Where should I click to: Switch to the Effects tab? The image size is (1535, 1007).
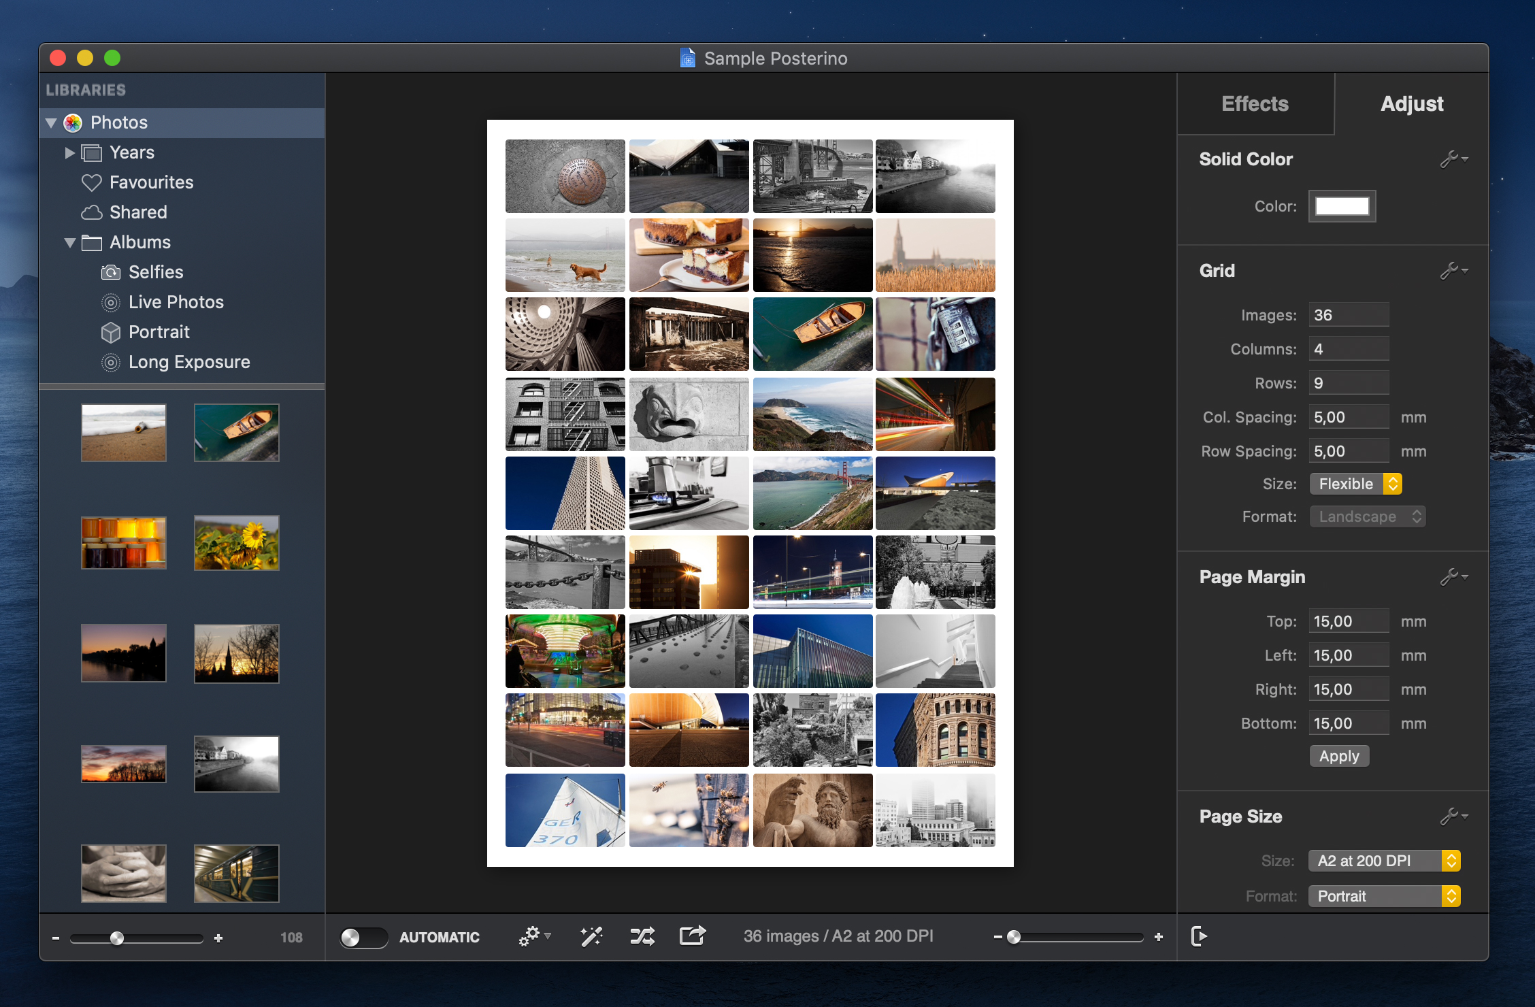coord(1255,103)
